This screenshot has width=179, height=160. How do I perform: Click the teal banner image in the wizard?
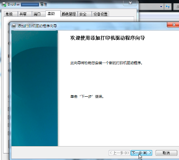(x=35, y=88)
